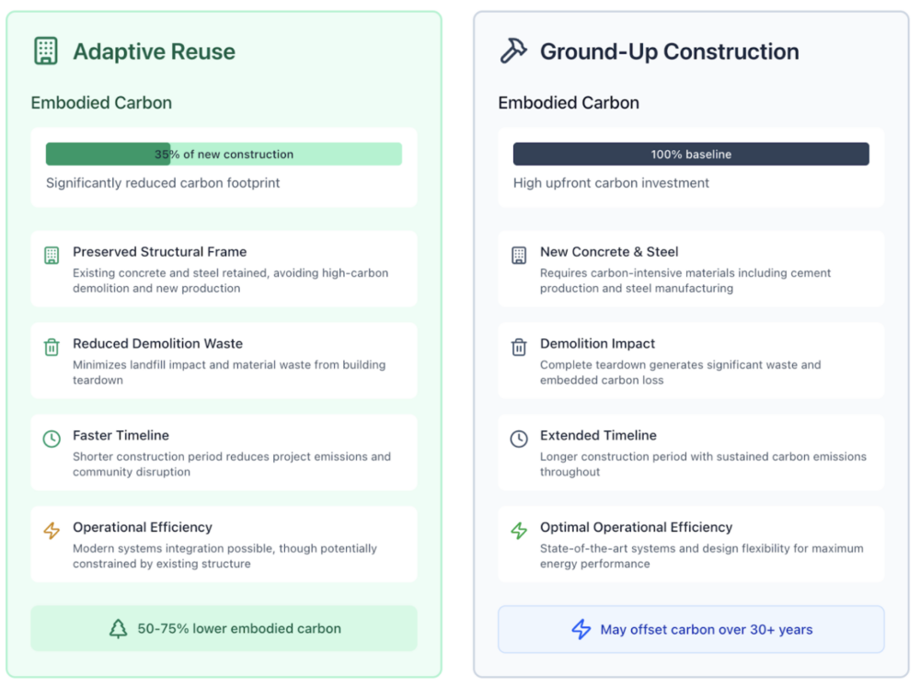Click the tree icon in lower embodied carbon banner

(118, 629)
